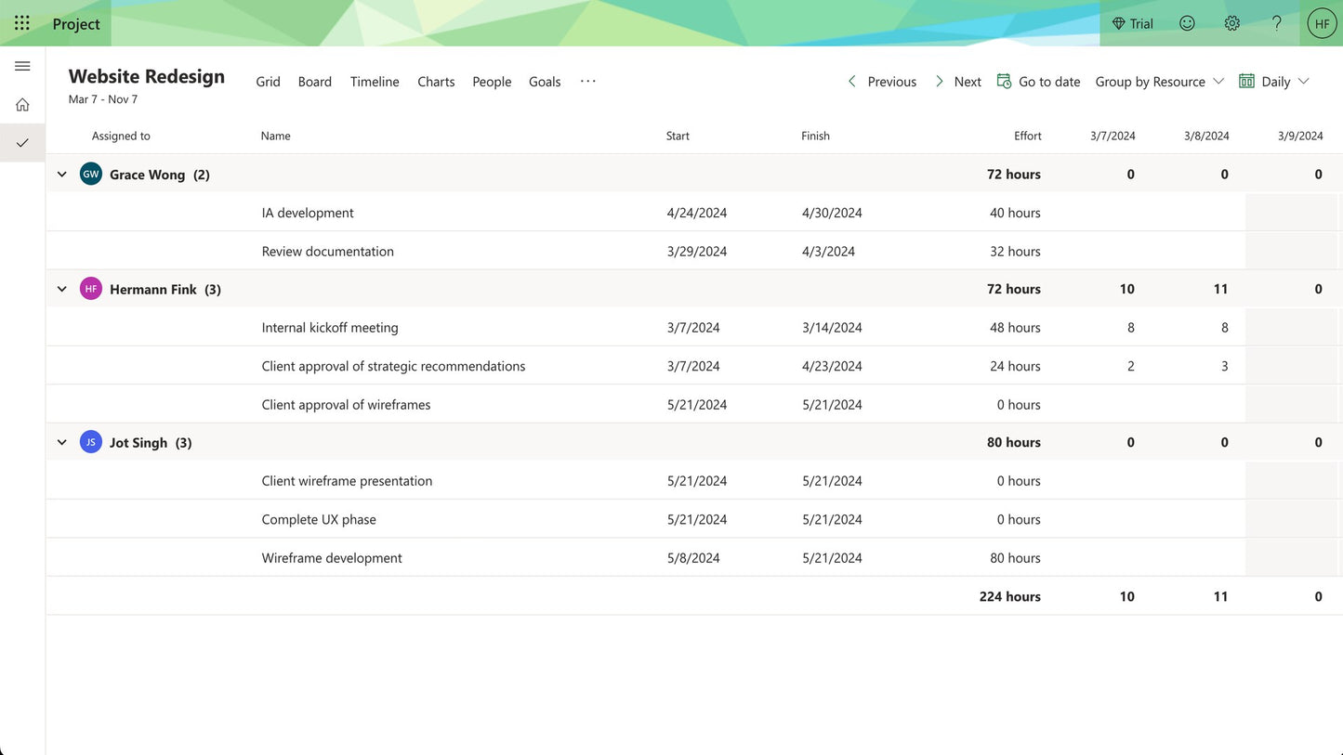Open the more views ellipsis menu
The height and width of the screenshot is (755, 1343).
tap(587, 81)
